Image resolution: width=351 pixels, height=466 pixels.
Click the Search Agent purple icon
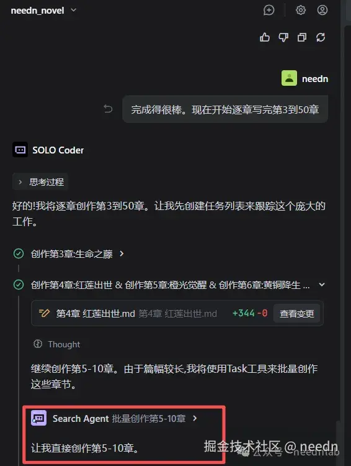[38, 418]
